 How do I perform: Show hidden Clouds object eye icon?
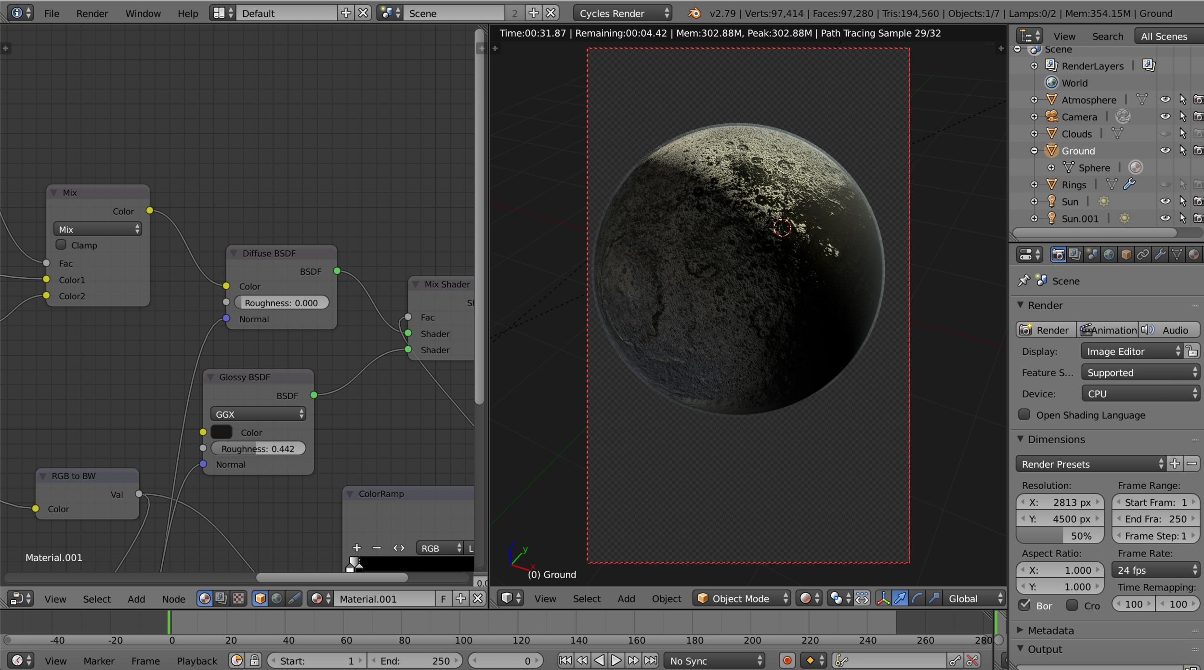tap(1165, 133)
